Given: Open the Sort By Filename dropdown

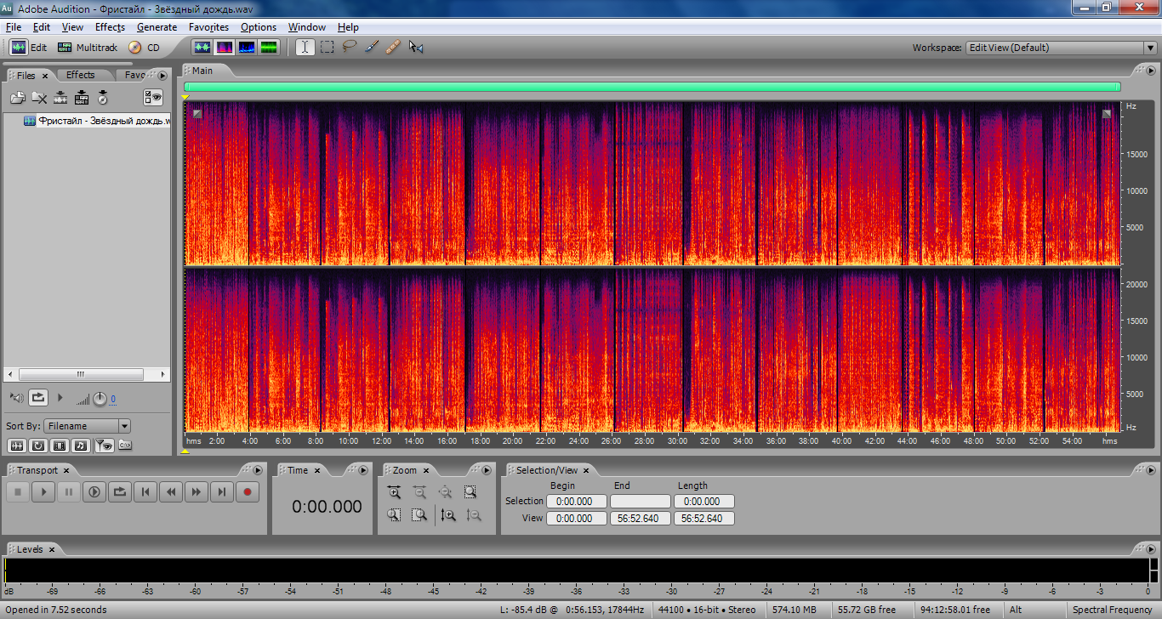Looking at the screenshot, I should tap(88, 426).
